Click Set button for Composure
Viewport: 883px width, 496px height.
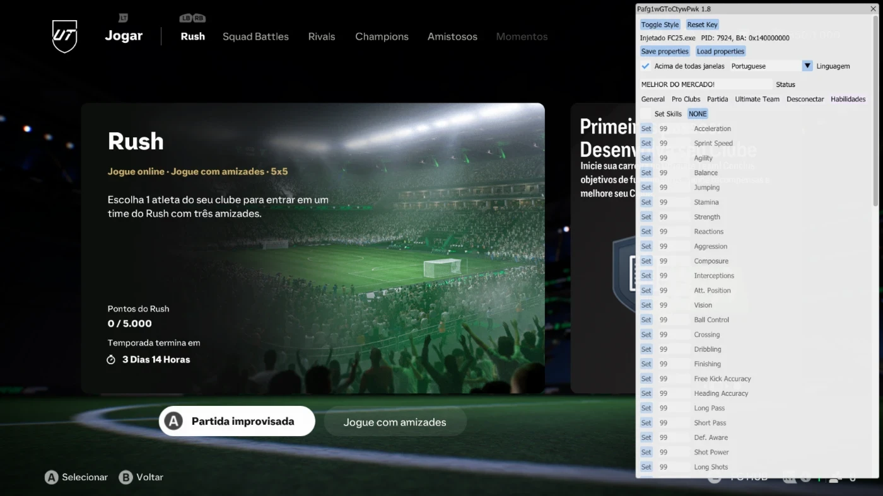point(646,261)
